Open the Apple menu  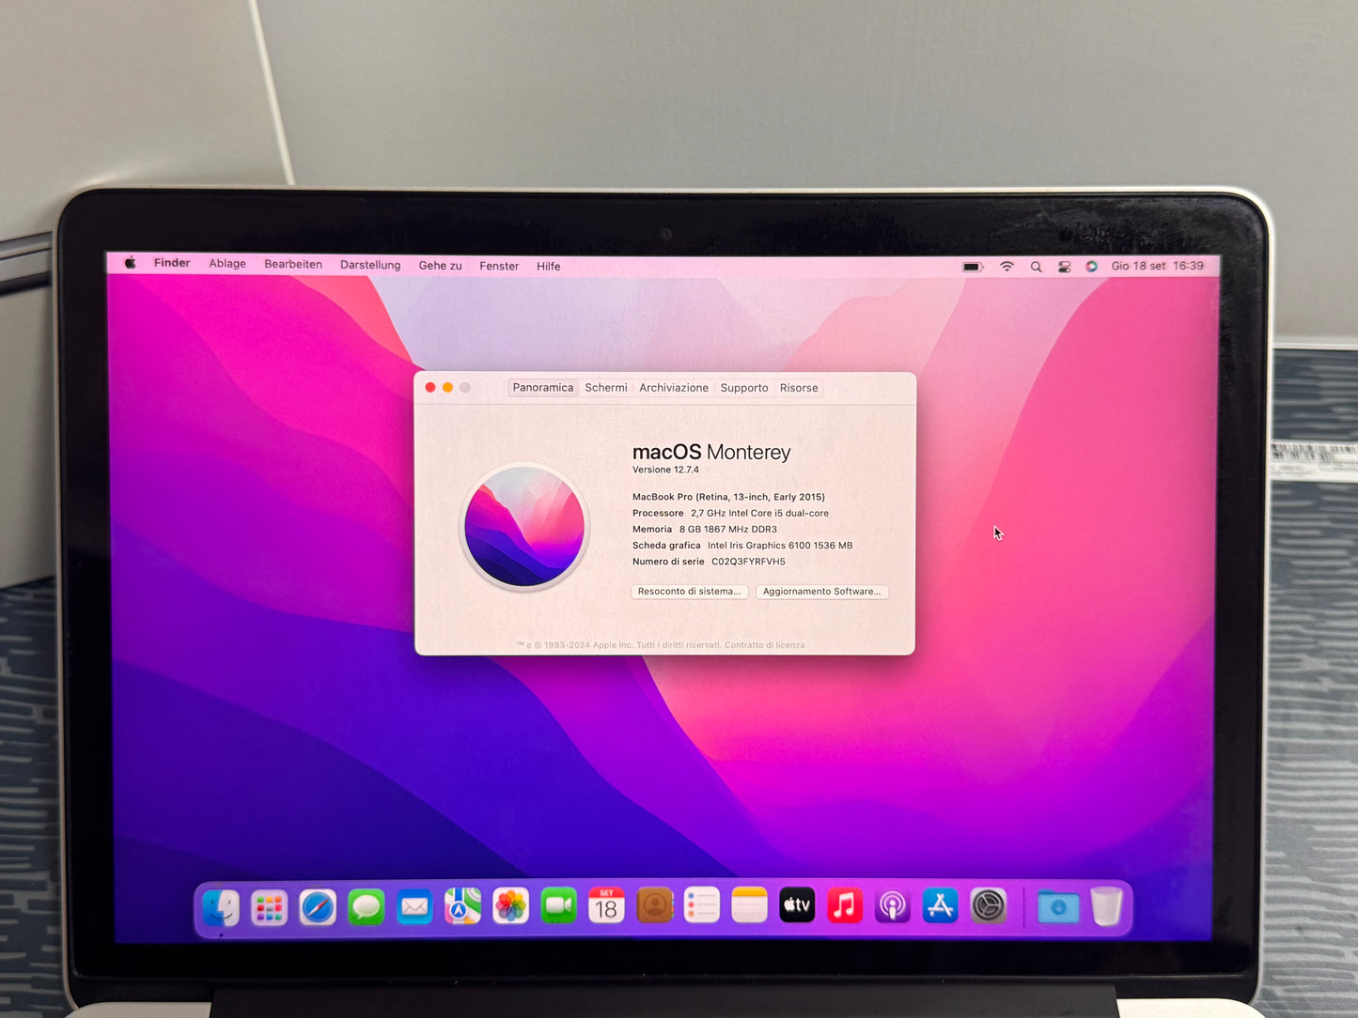[131, 263]
